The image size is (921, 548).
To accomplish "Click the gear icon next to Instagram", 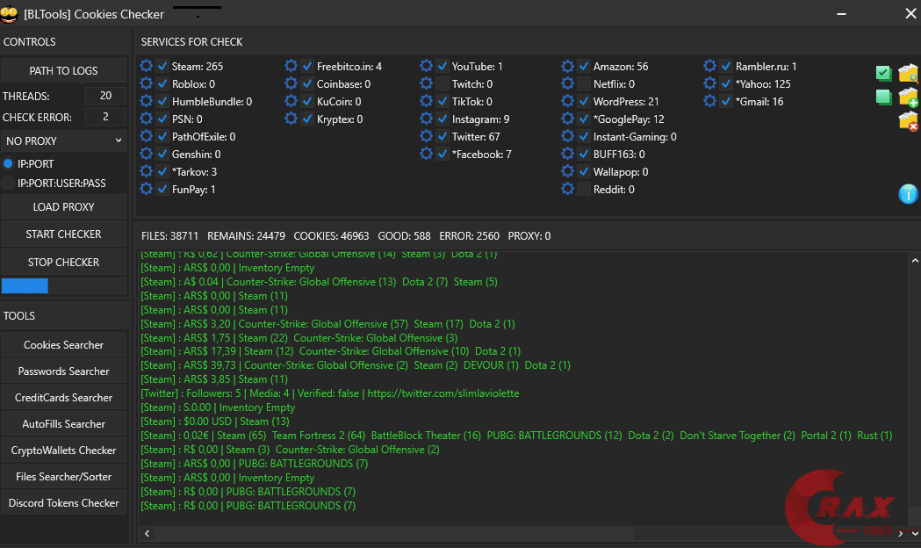I will [427, 119].
